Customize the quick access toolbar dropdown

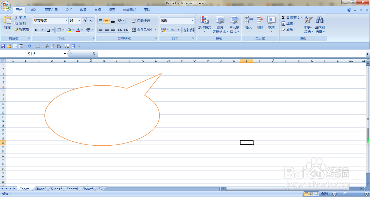[79, 46]
